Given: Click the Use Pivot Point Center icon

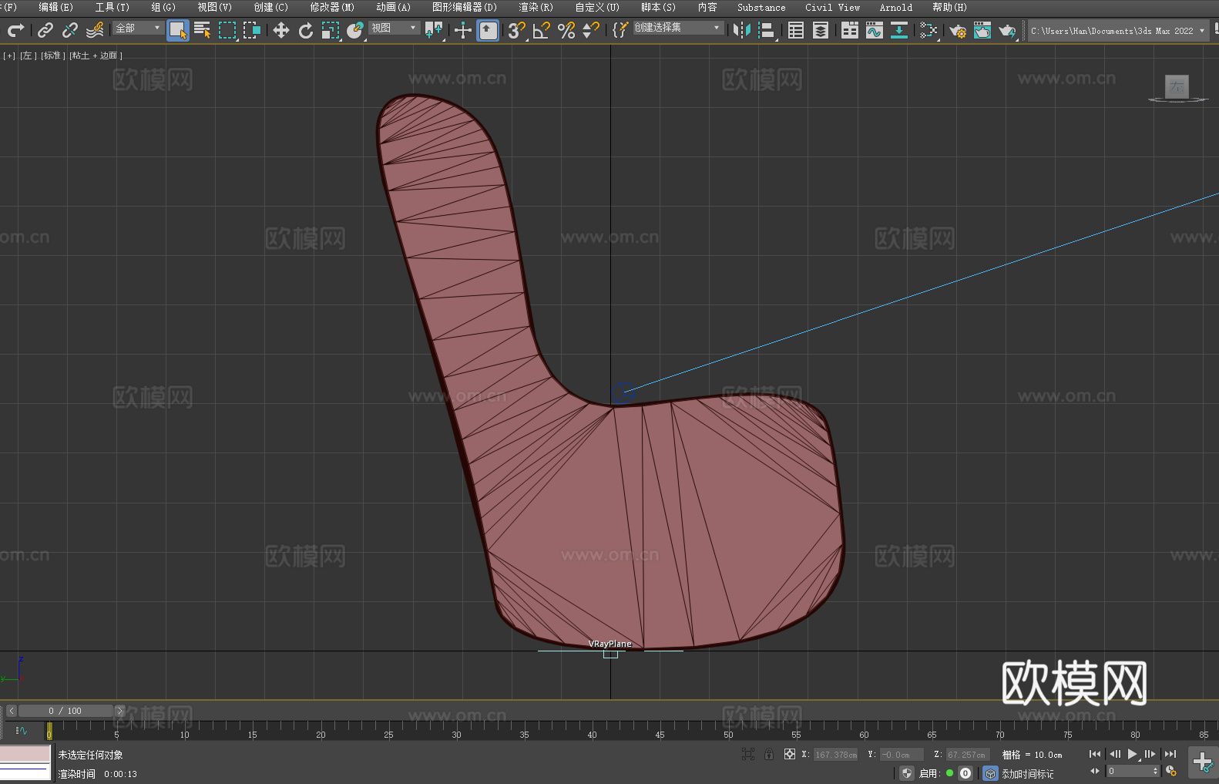Looking at the screenshot, I should click(434, 30).
